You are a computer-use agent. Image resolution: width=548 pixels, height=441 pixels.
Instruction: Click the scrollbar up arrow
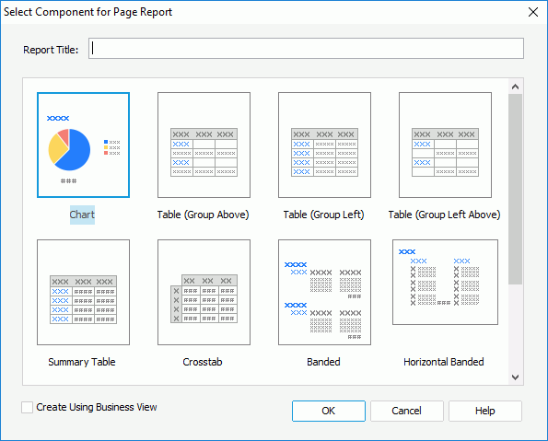click(x=515, y=87)
